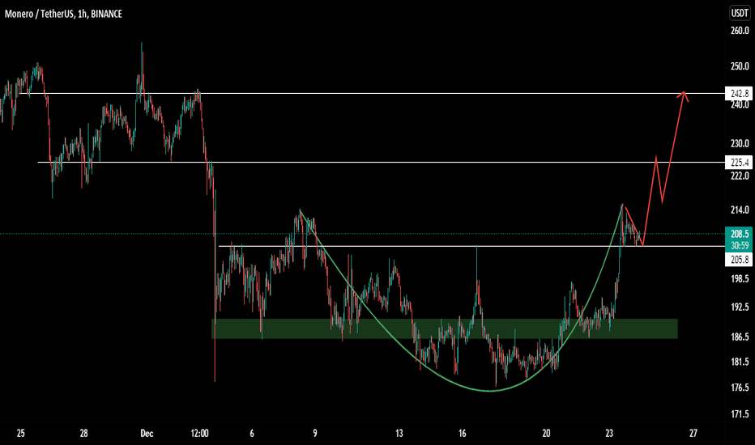Click the 23 date on time axis
Viewport: 755px width, 445px height.
(609, 434)
